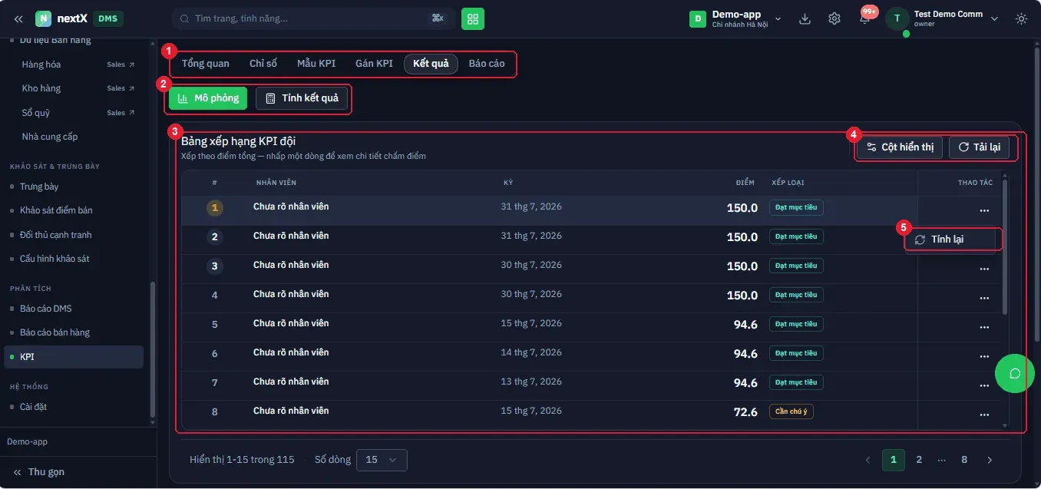Switch to the Gán KPI tab
Image resolution: width=1041 pixels, height=489 pixels.
[374, 64]
